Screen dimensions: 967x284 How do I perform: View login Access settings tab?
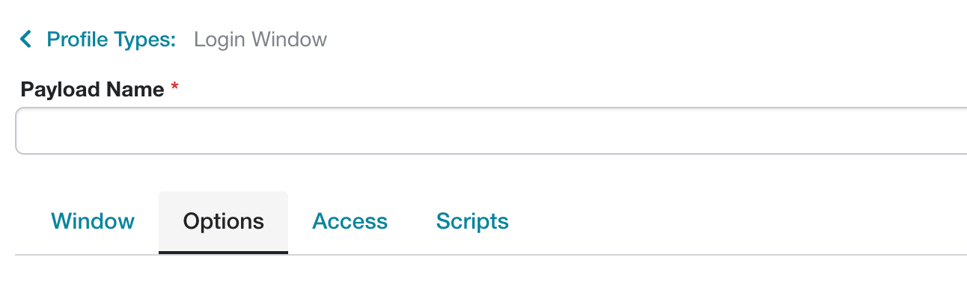350,221
